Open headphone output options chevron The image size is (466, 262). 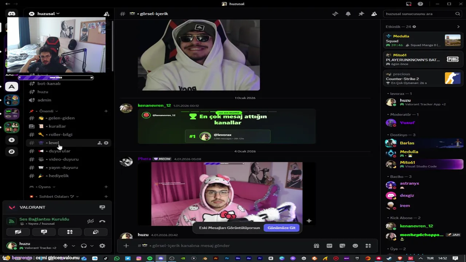pyautogui.click(x=92, y=246)
